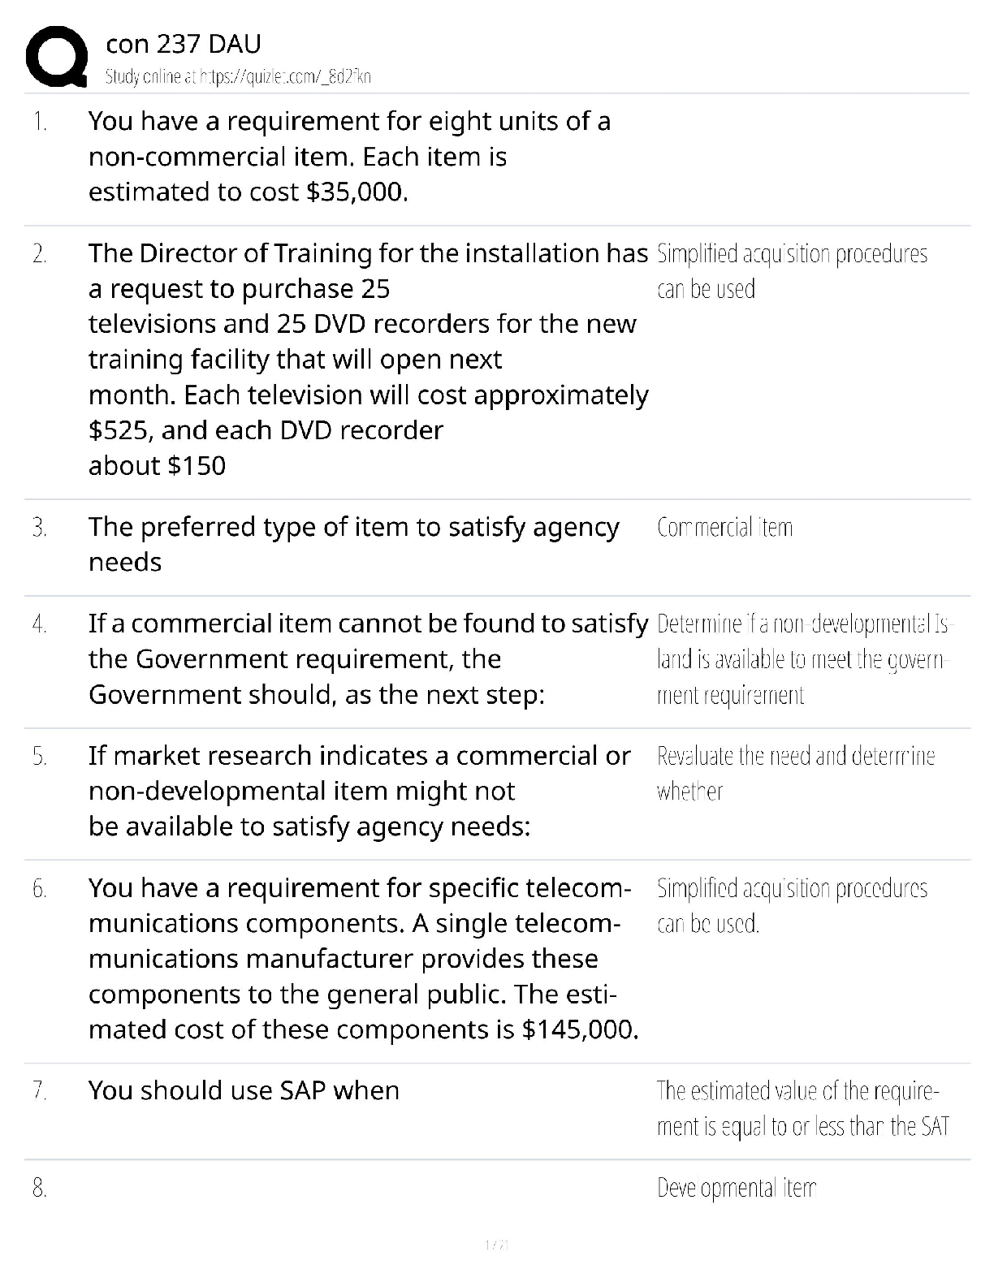Image resolution: width=994 pixels, height=1286 pixels.
Task: Select the "Revaluate the need" answer
Action: 795,773
